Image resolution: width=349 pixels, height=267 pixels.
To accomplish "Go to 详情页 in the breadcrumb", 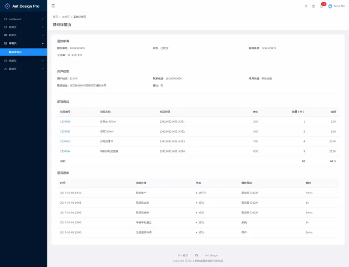I will [x=66, y=17].
